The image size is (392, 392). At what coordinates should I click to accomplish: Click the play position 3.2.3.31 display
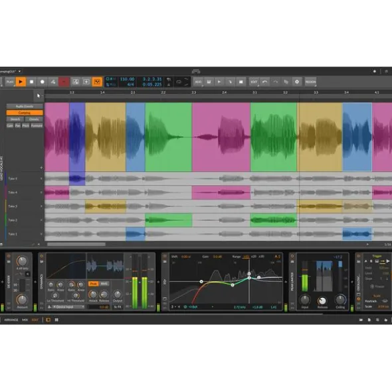152,79
